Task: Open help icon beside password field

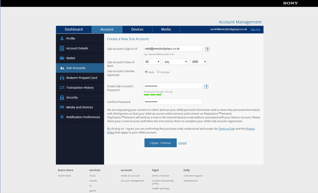Action: (206, 86)
